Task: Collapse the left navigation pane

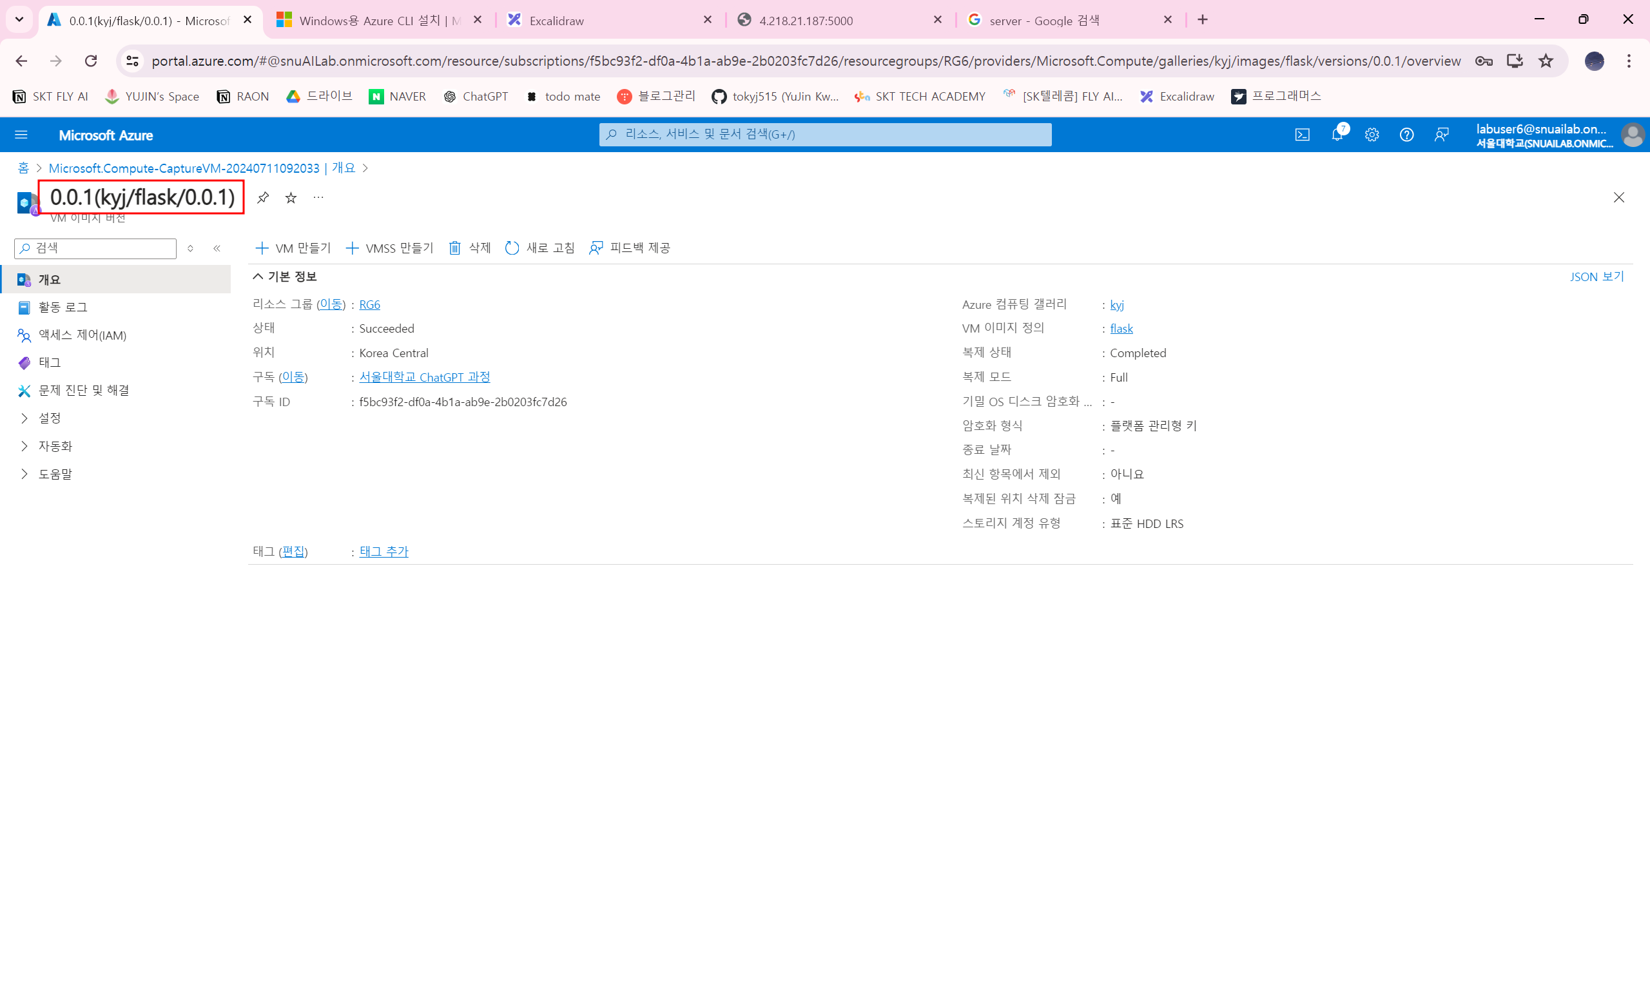Action: pyautogui.click(x=217, y=248)
